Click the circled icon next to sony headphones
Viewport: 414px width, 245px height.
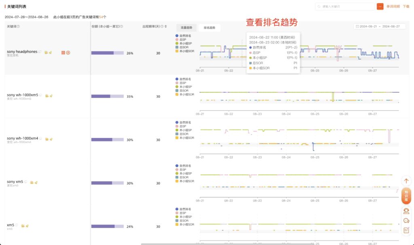pos(68,52)
